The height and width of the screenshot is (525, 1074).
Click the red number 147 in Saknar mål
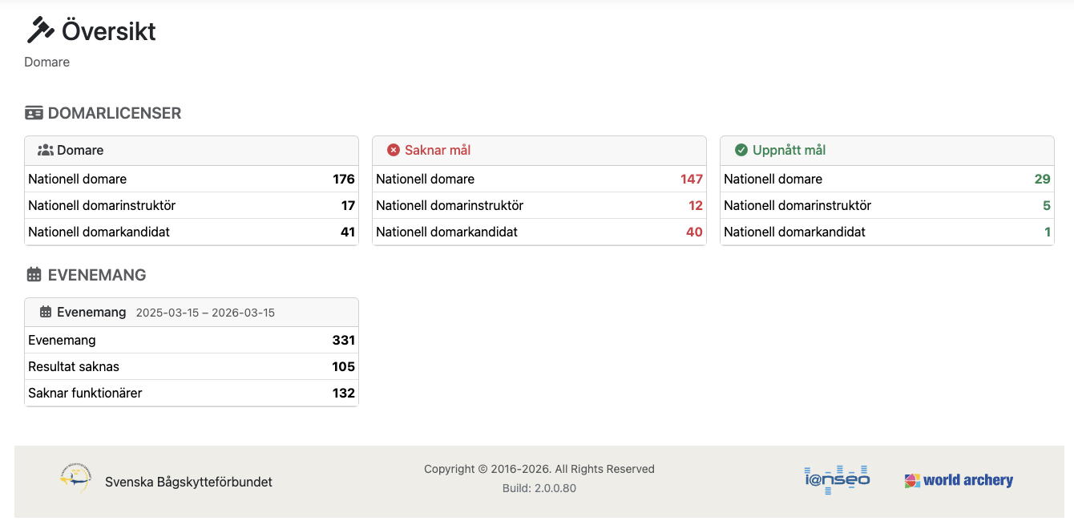[x=691, y=179]
